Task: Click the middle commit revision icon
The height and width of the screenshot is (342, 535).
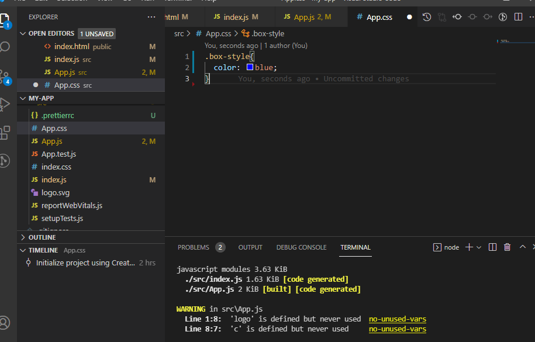Action: [x=472, y=17]
